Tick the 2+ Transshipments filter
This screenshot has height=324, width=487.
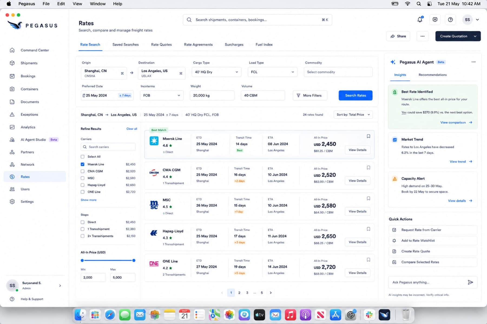[x=83, y=236]
